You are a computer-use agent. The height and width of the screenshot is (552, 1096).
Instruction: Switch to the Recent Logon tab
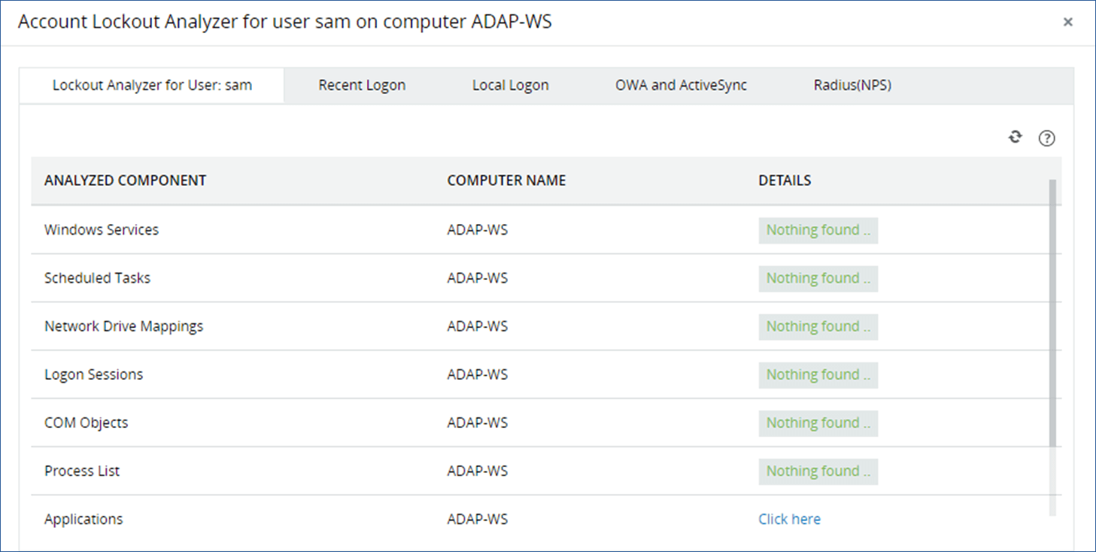point(362,85)
